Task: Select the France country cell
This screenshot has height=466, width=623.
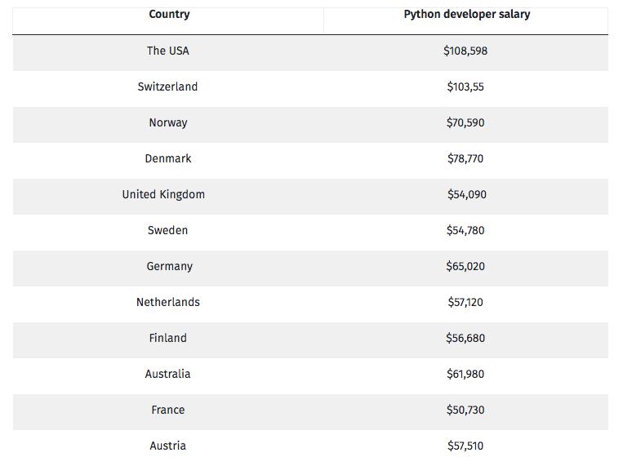Action: pos(168,410)
